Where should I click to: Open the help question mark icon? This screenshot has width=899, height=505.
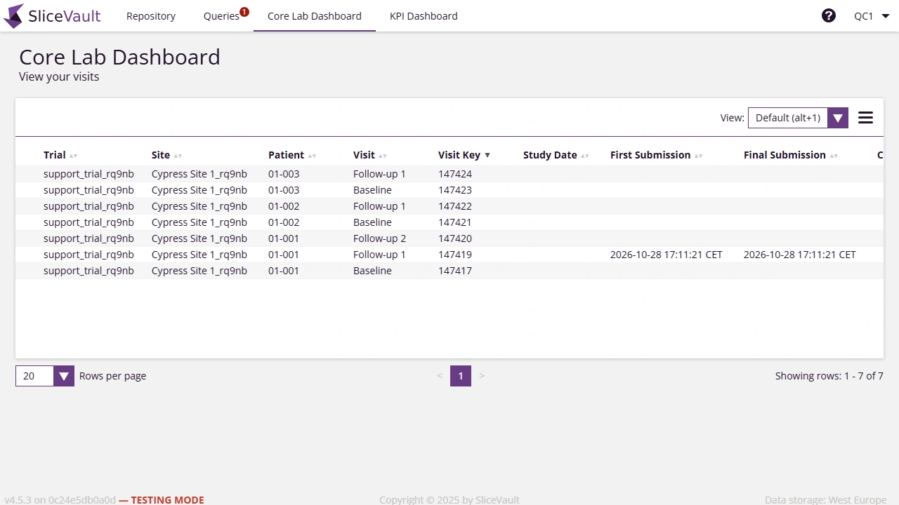829,15
